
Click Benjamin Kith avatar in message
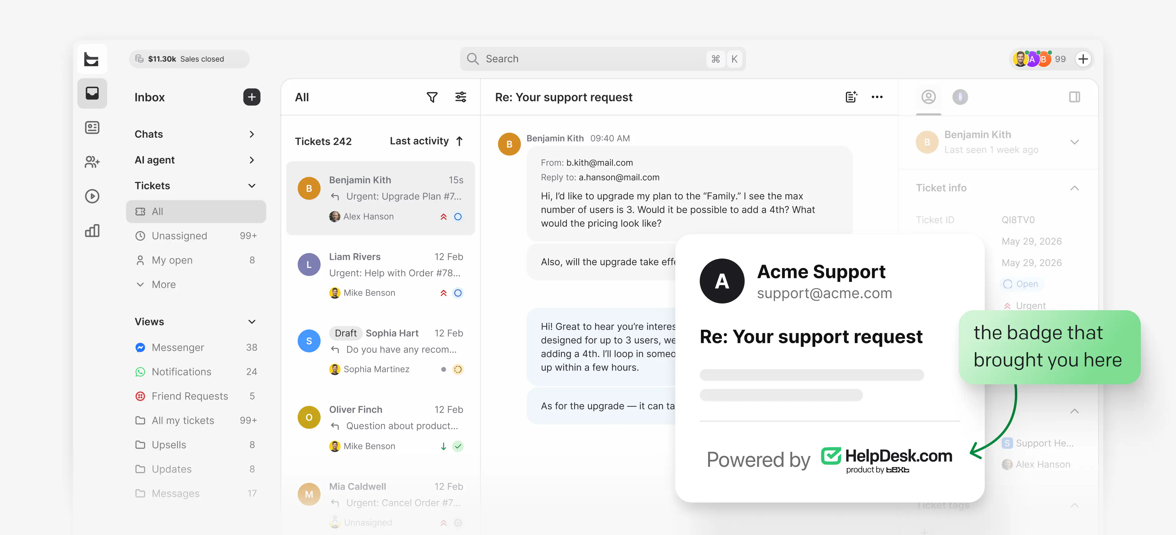tap(509, 144)
